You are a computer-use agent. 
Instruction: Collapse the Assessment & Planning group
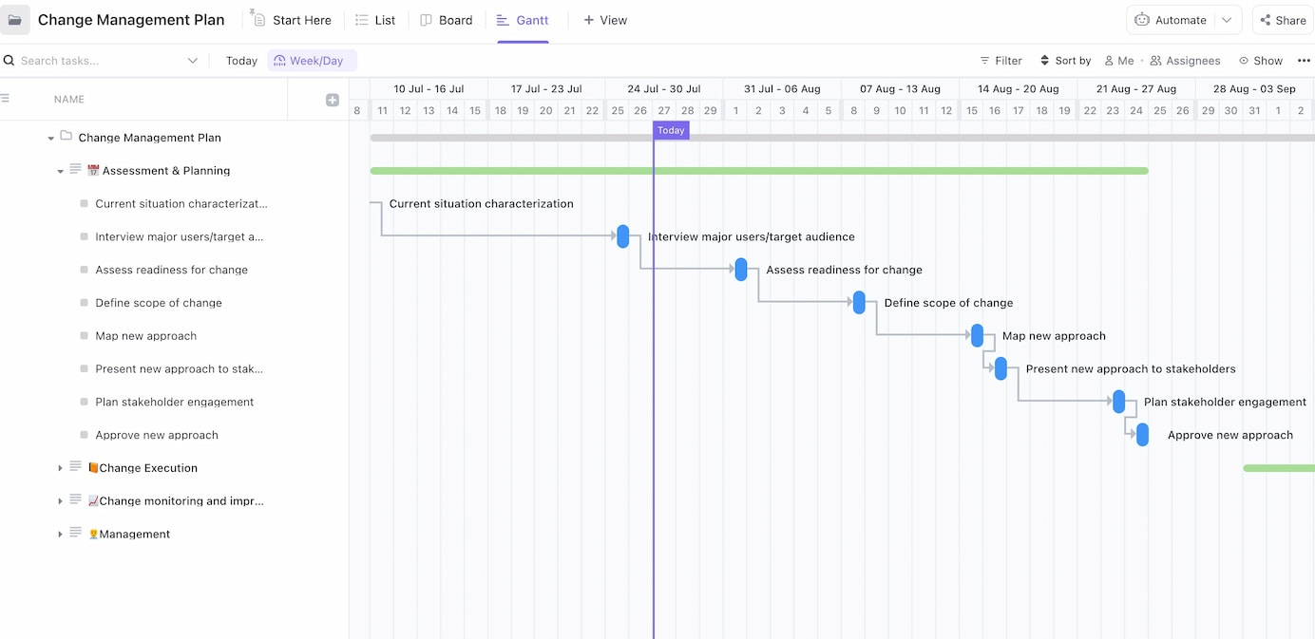point(60,170)
